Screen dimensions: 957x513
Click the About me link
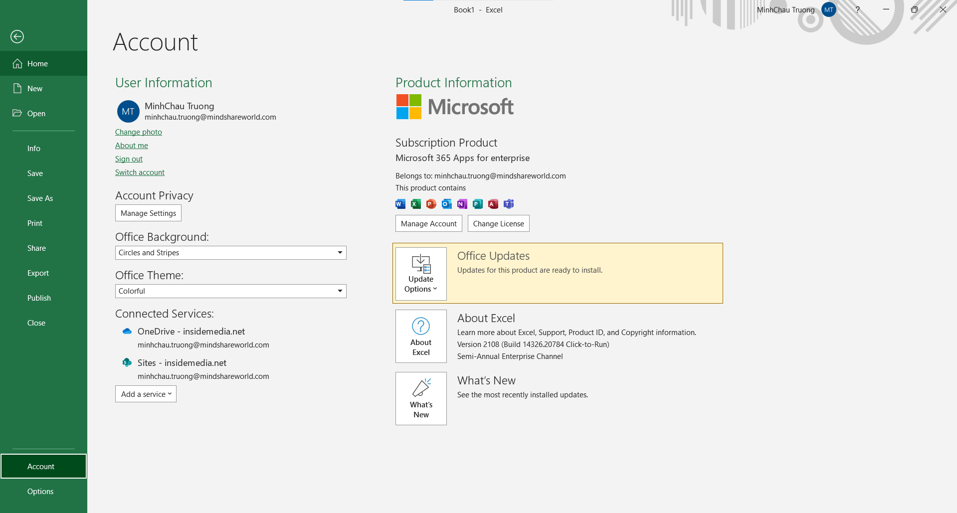click(x=132, y=145)
